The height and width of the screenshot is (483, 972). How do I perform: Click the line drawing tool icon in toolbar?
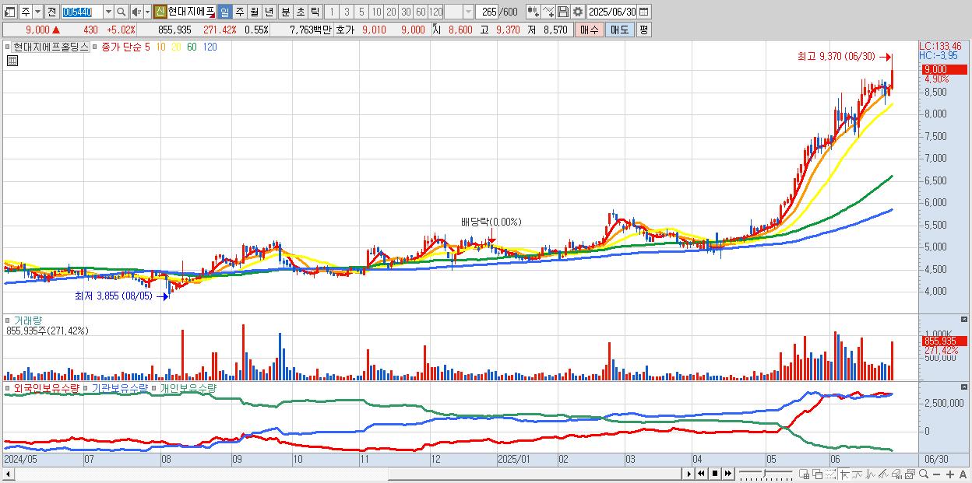coord(548,12)
